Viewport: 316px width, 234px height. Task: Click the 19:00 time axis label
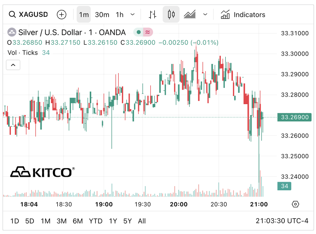pos(104,204)
